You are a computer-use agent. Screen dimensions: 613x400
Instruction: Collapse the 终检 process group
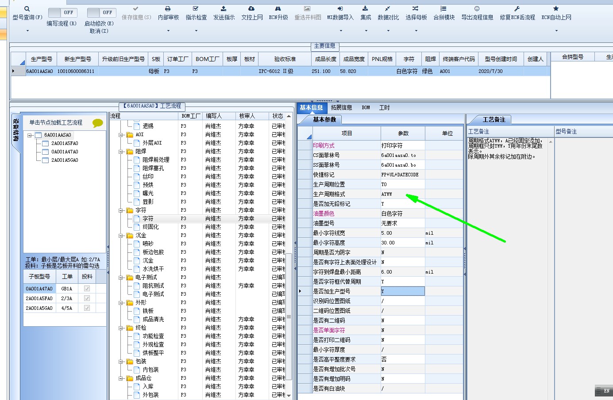pyautogui.click(x=121, y=328)
